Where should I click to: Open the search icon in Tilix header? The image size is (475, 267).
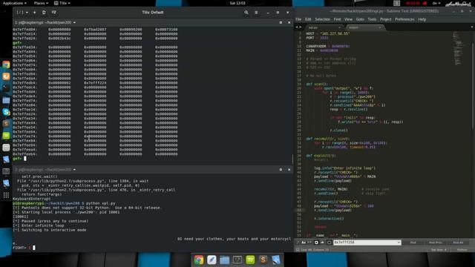tap(246, 13)
